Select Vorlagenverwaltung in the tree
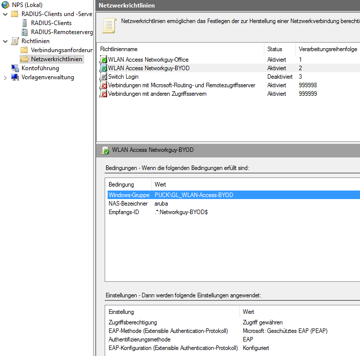 (48, 77)
